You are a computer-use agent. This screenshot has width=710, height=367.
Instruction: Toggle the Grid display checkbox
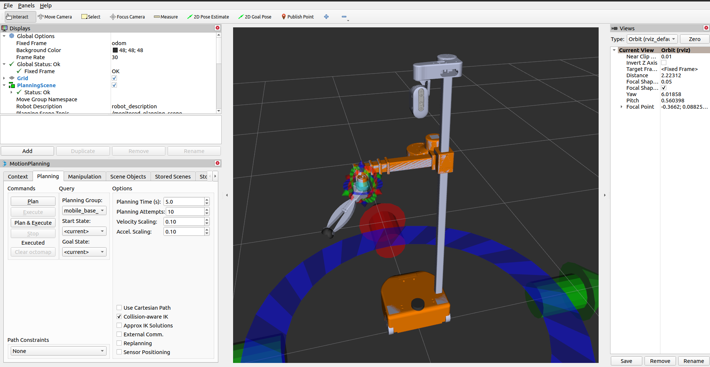[114, 78]
